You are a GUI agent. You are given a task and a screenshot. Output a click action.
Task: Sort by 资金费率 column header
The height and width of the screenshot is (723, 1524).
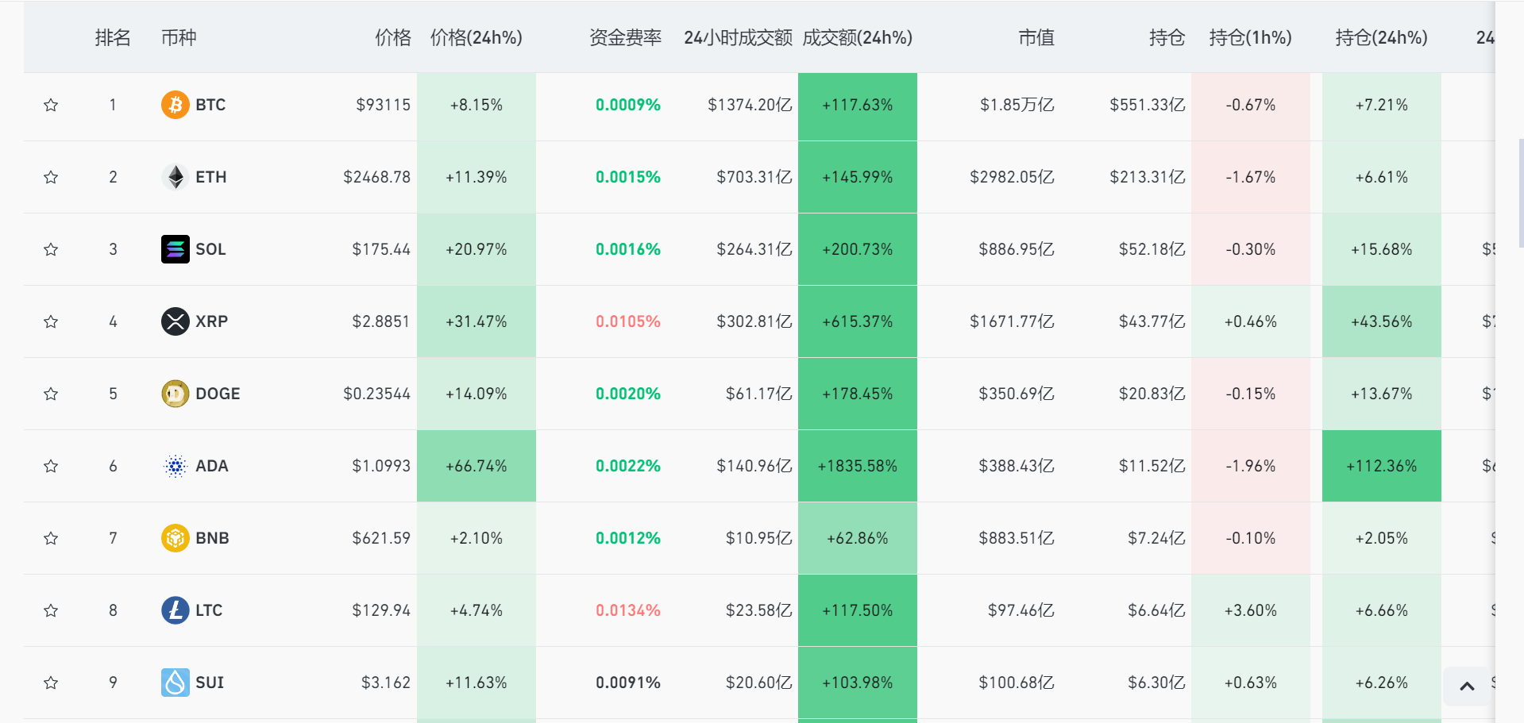point(625,37)
